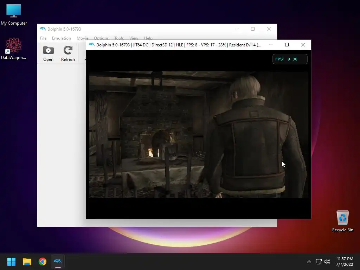360x270 pixels.
Task: Open the Tools menu
Action: coord(119,38)
